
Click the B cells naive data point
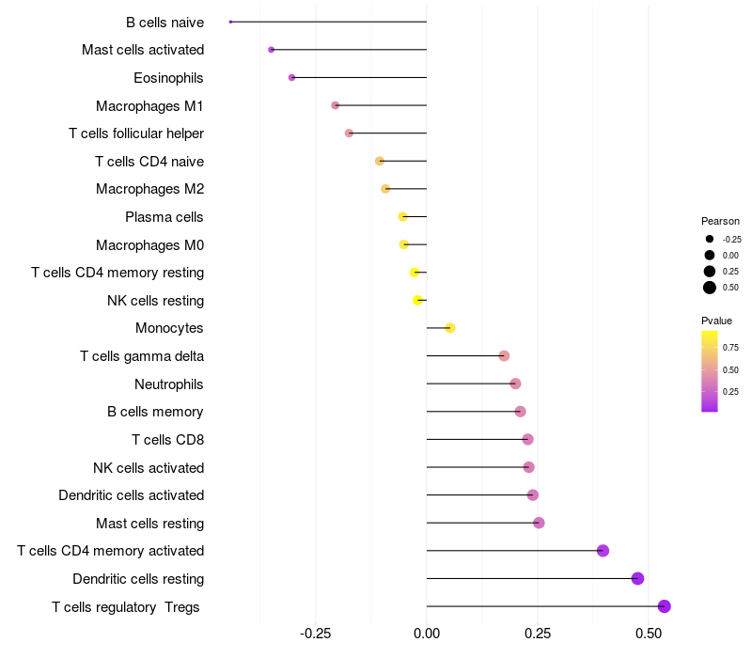point(230,22)
